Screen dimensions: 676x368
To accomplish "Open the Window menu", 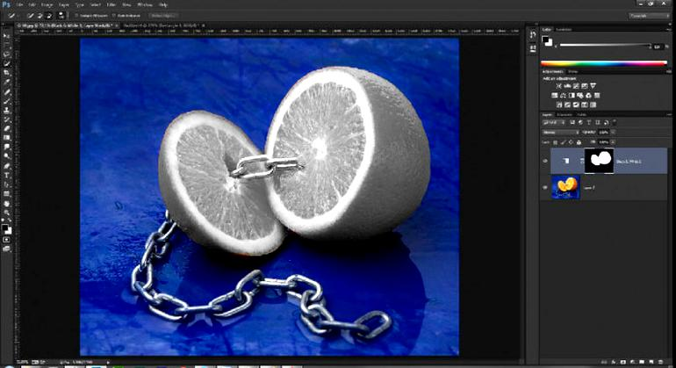I will click(x=145, y=4).
